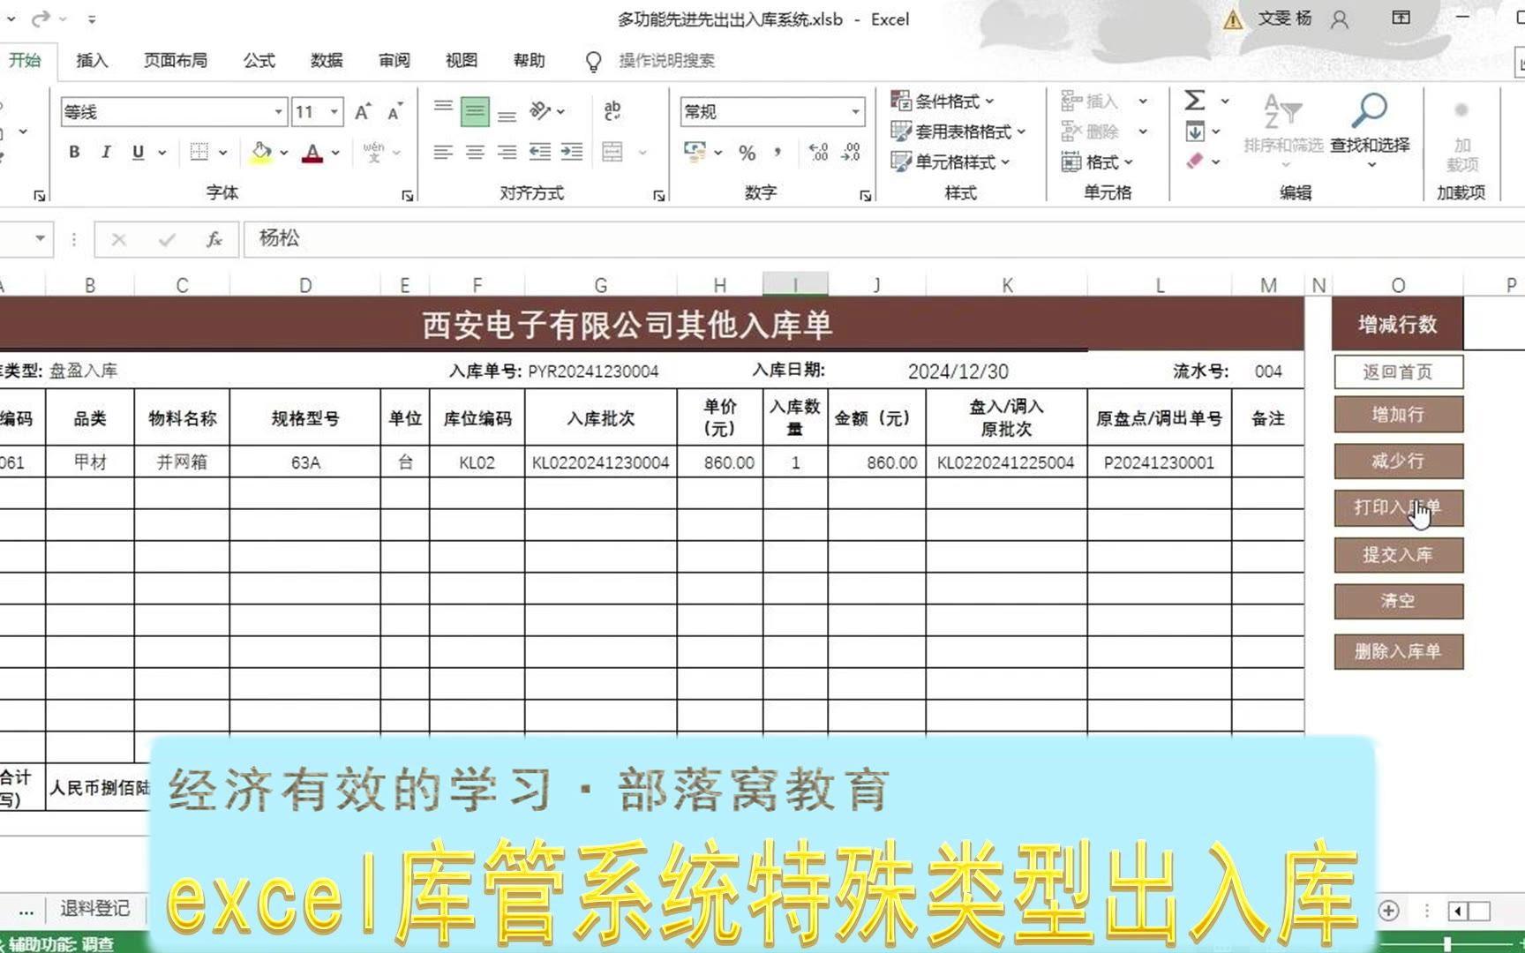Open the 等线 font name dropdown
The image size is (1525, 953).
tap(278, 112)
